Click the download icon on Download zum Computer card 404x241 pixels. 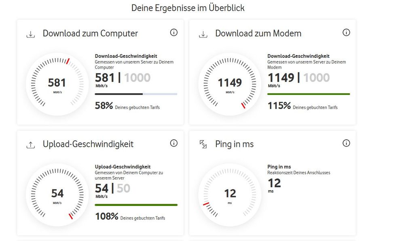coord(30,34)
